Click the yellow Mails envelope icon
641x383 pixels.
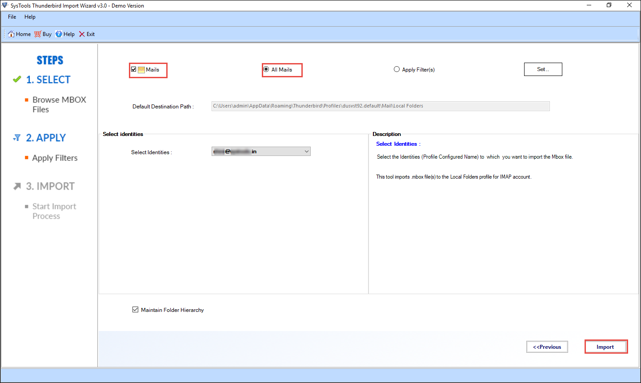coord(141,70)
